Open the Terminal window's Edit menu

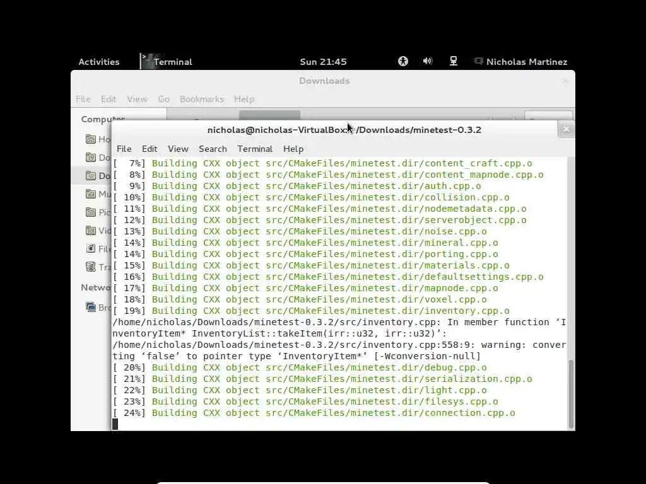tap(150, 149)
